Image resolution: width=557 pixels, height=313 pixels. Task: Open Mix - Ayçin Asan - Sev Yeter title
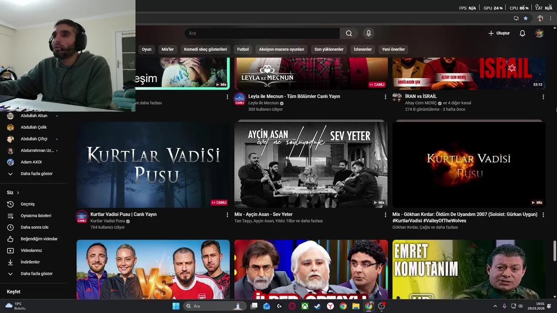pos(264,214)
